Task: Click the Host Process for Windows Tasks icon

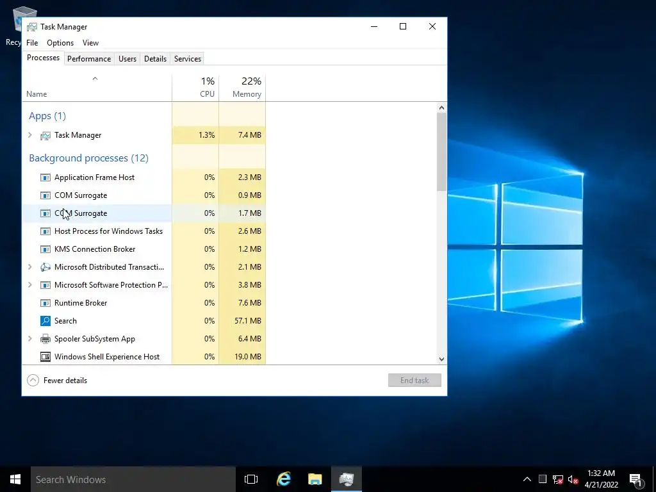Action: (45, 231)
